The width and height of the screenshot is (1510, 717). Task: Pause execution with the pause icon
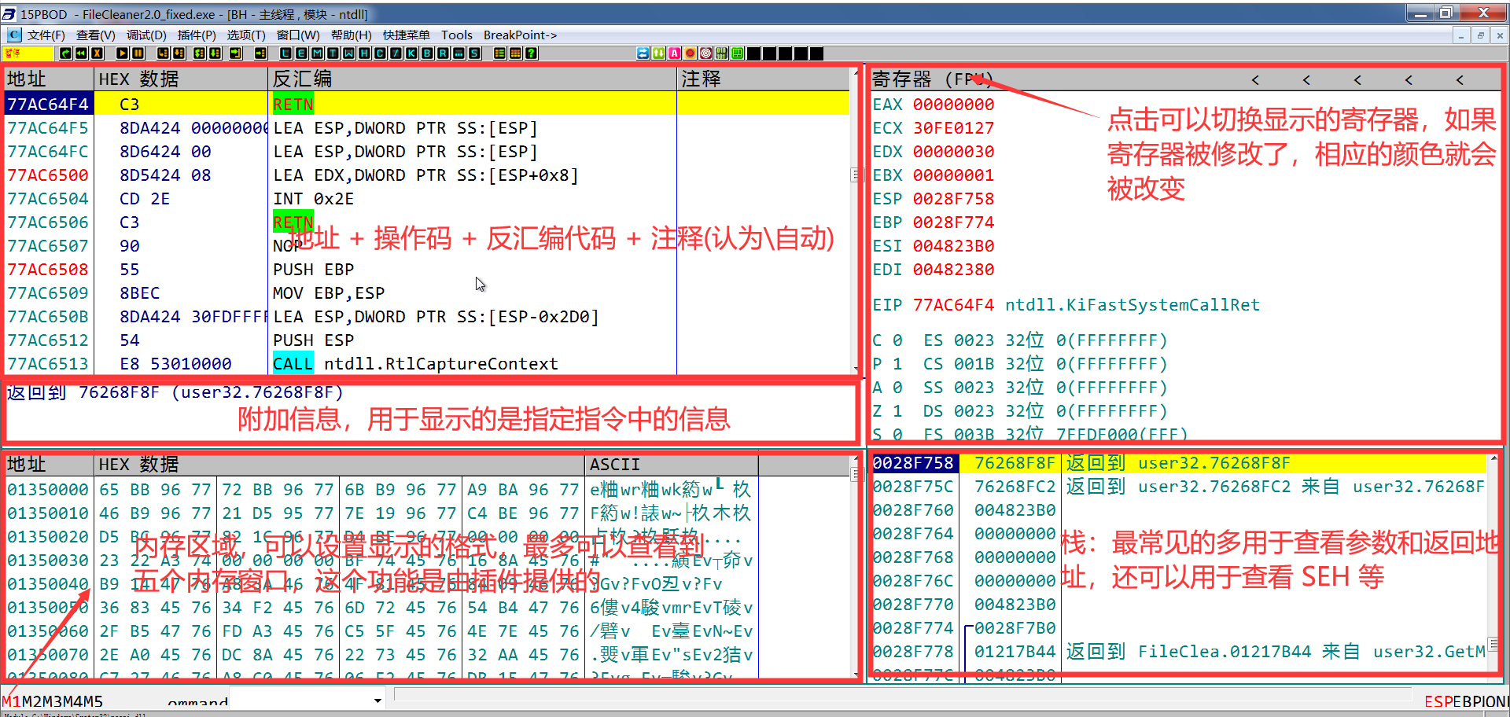point(138,53)
